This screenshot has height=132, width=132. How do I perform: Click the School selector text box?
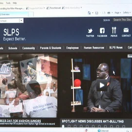[10, 21]
